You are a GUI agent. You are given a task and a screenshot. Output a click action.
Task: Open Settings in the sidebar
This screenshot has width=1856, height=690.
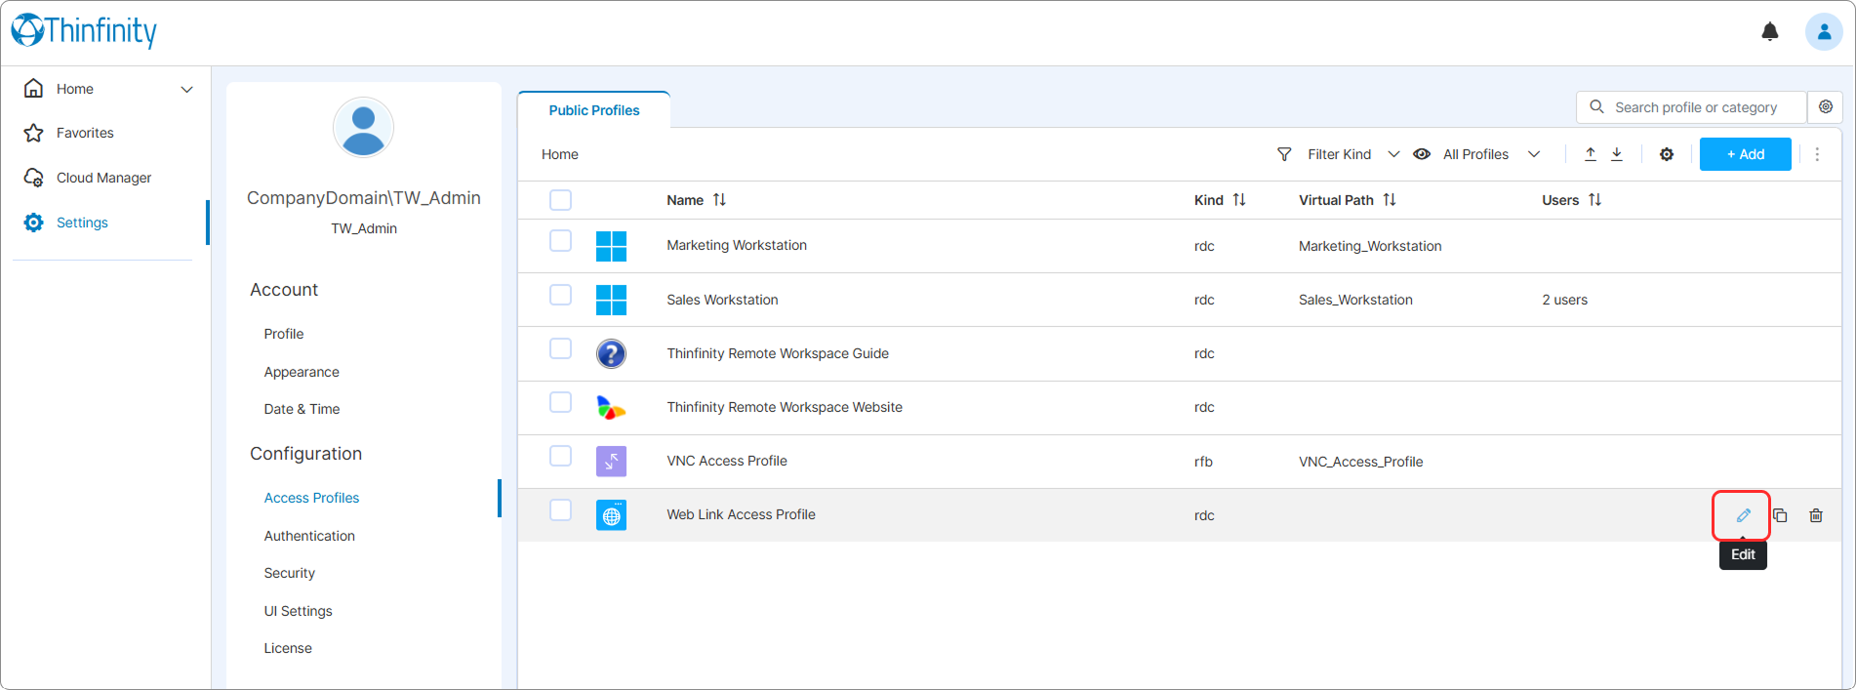[82, 223]
